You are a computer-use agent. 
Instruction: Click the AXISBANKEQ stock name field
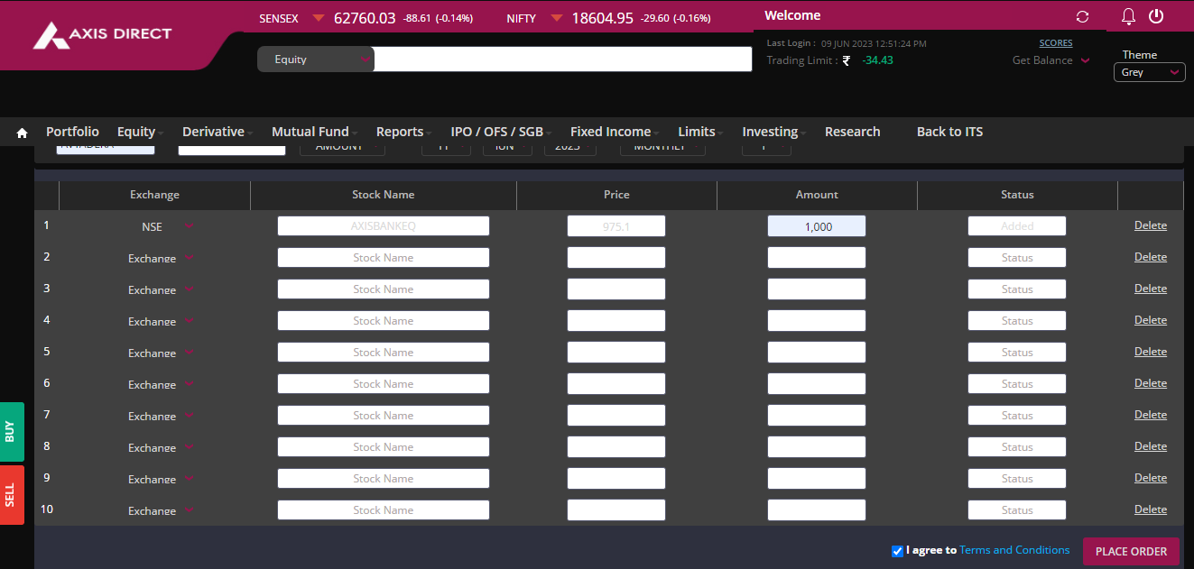point(384,226)
